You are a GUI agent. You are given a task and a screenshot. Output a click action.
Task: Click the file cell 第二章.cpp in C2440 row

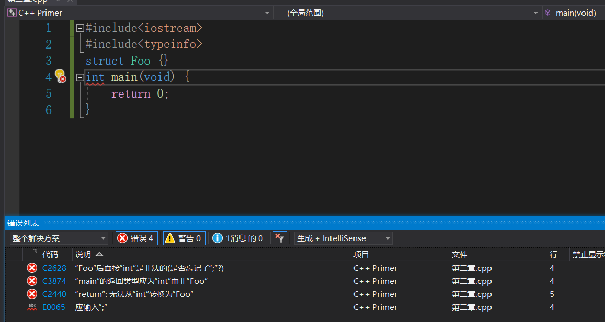472,294
